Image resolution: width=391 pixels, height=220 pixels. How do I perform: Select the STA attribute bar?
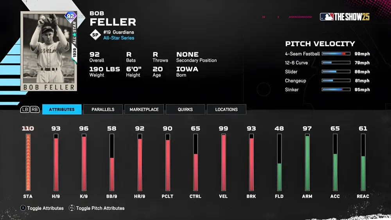[x=28, y=162]
